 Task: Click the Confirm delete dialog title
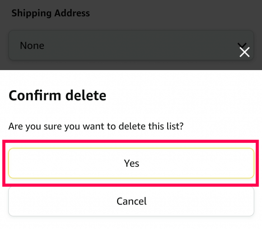57,95
